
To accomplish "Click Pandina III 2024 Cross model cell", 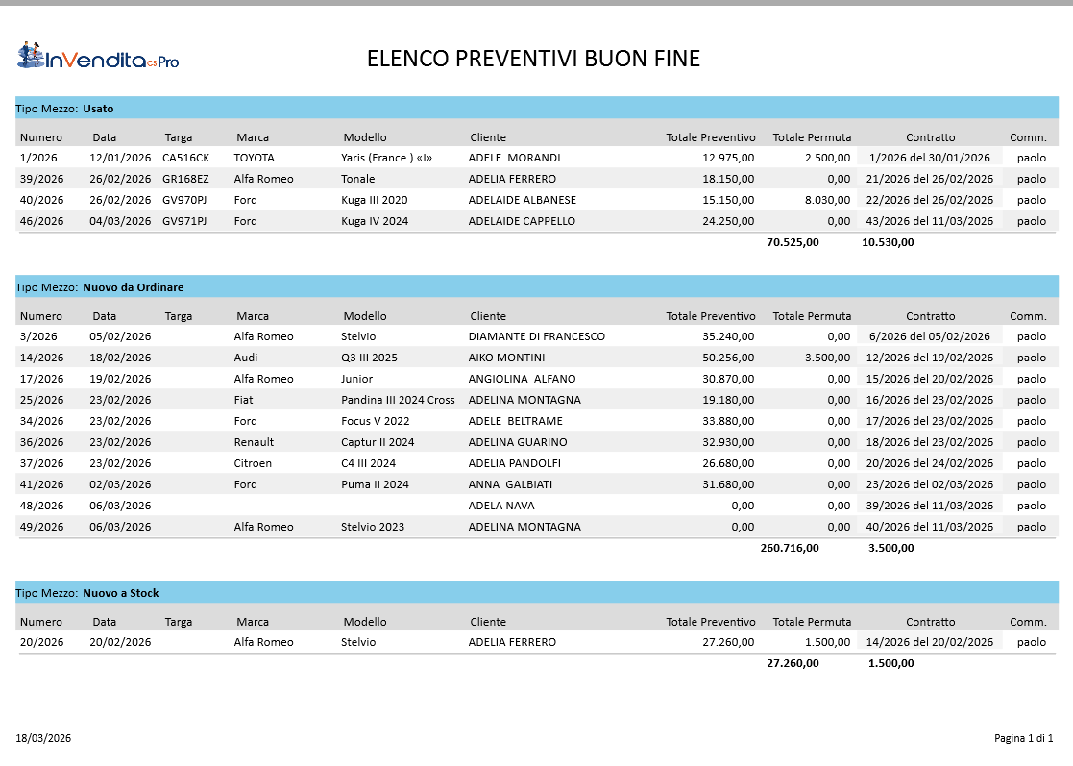I will [398, 400].
